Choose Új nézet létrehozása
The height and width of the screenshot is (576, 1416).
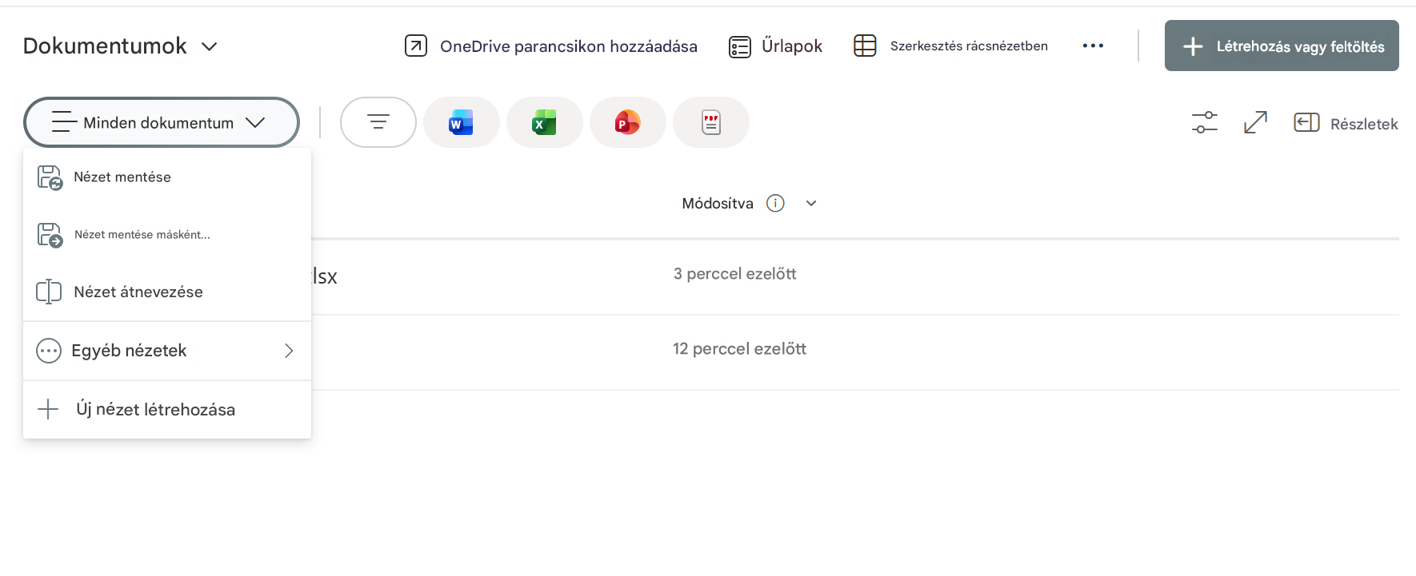tap(167, 409)
